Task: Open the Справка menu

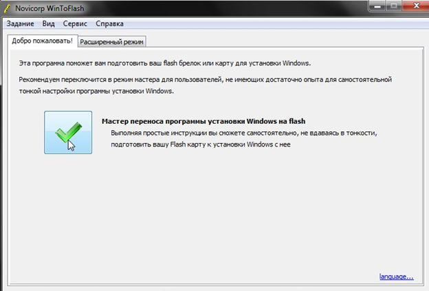Action: [110, 23]
